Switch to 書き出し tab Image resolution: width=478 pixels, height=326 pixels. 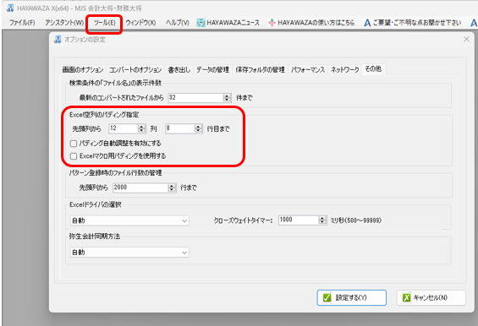click(179, 70)
